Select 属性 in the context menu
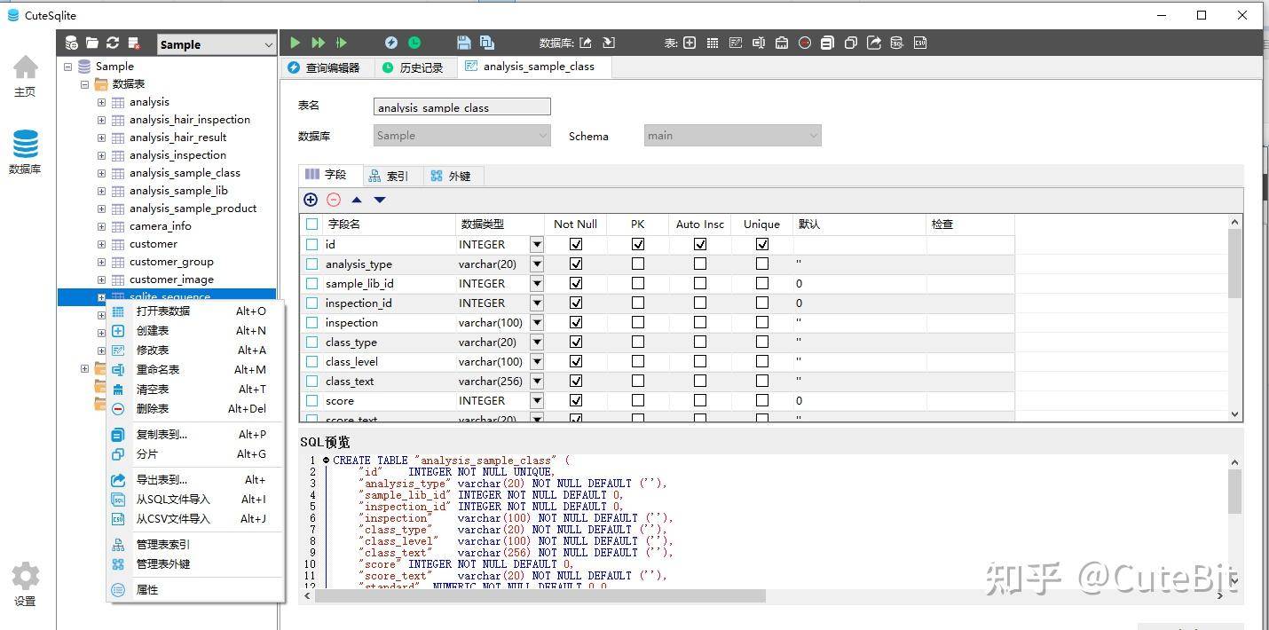 click(147, 589)
